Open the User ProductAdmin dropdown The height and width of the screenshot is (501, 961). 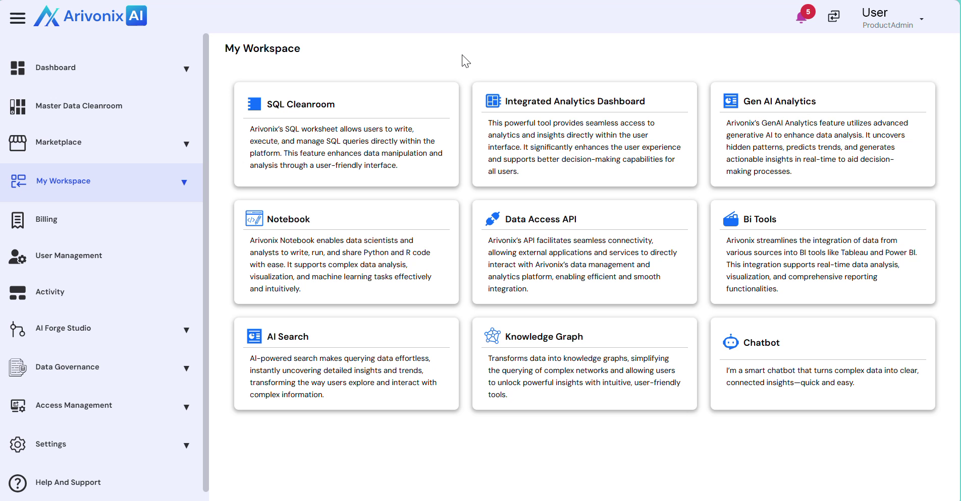coord(921,19)
